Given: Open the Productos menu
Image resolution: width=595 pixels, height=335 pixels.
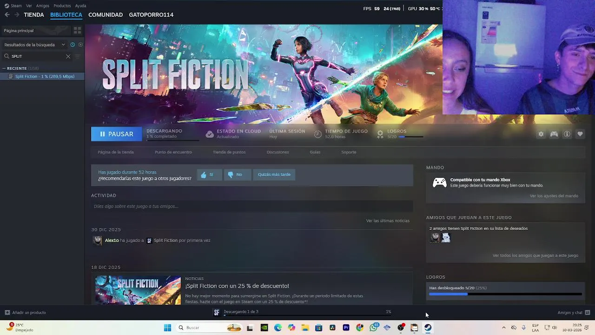Looking at the screenshot, I should (62, 6).
